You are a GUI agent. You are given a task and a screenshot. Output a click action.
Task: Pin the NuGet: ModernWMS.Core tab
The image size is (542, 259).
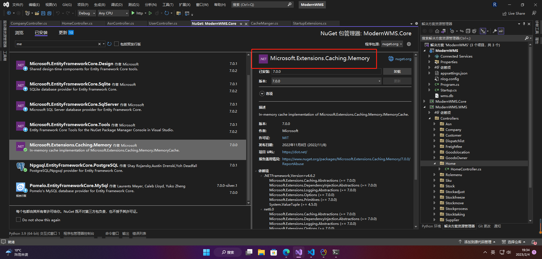(241, 24)
